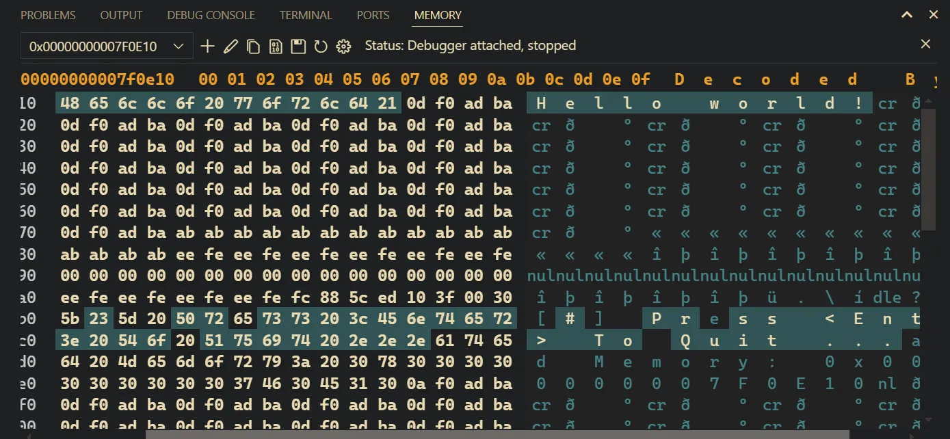Expand the address selector list

point(181,46)
